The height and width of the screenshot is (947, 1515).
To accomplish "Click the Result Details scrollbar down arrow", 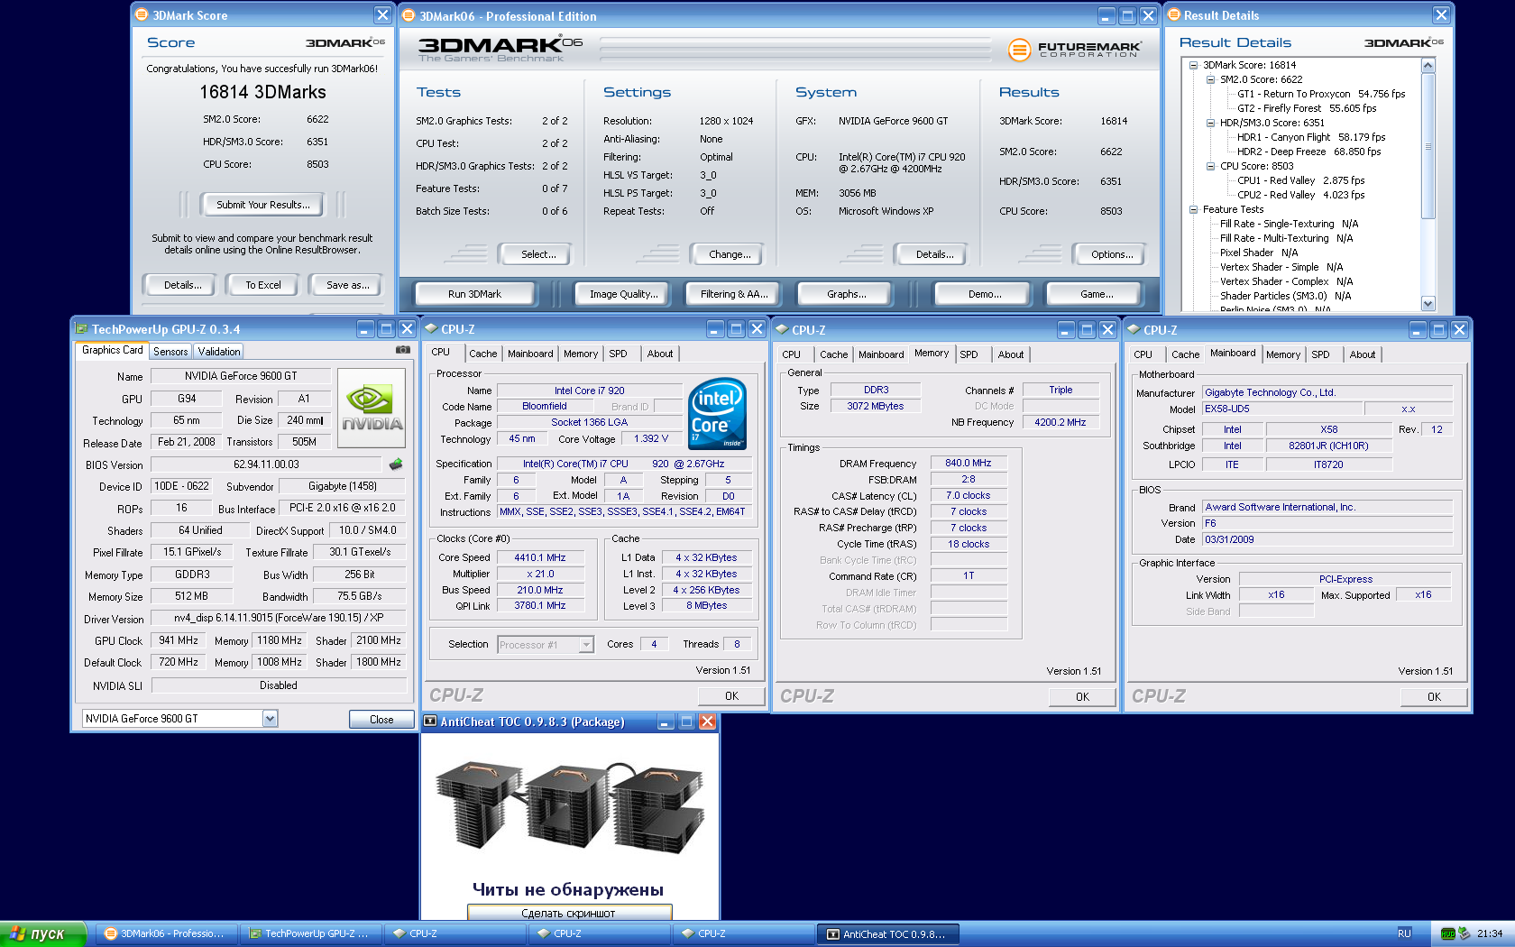I will (x=1428, y=304).
